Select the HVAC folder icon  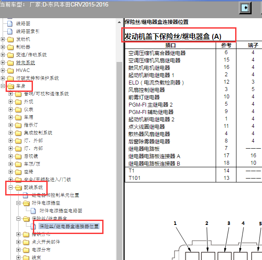pyautogui.click(x=10, y=71)
